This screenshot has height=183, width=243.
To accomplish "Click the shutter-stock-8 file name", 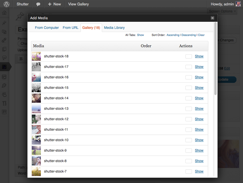I will coord(55,161).
